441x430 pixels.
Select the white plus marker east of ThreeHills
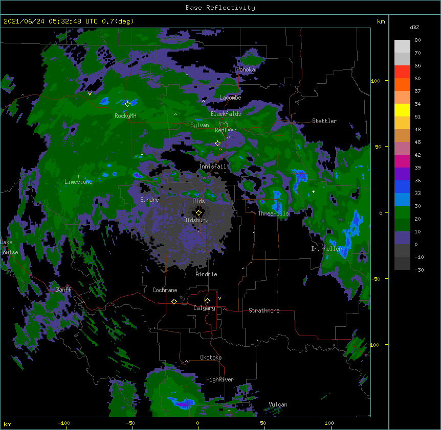[x=313, y=192]
